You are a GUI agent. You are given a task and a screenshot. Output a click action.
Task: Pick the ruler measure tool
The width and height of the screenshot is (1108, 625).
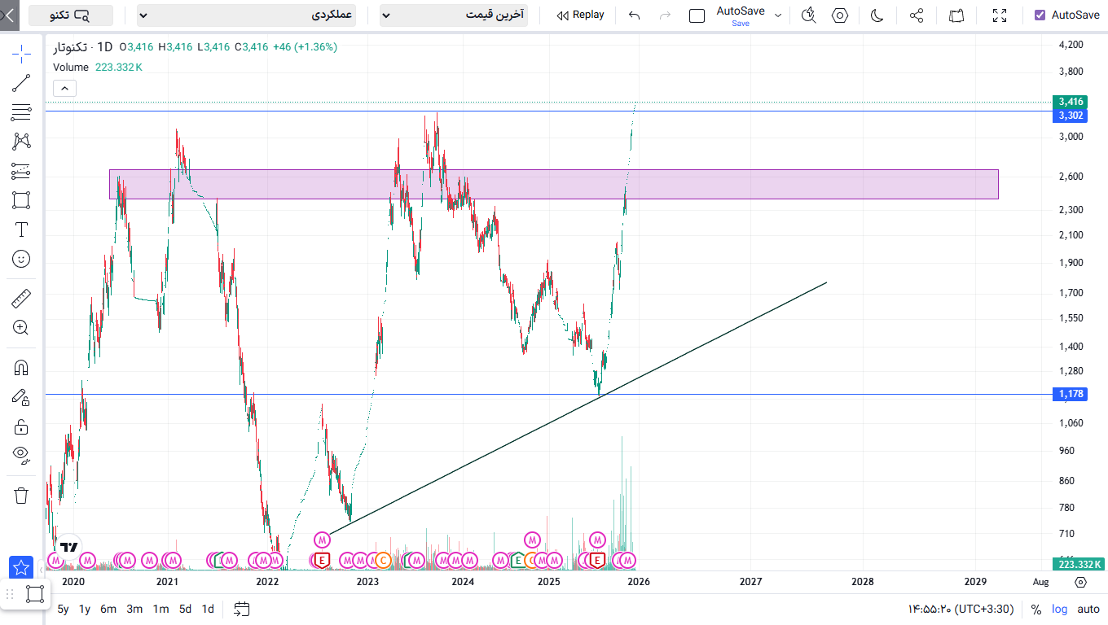[x=21, y=299]
